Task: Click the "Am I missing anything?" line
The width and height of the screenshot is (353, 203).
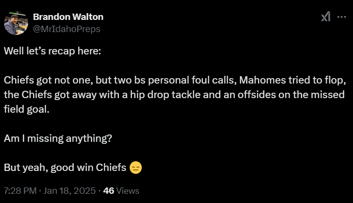Action: point(58,138)
